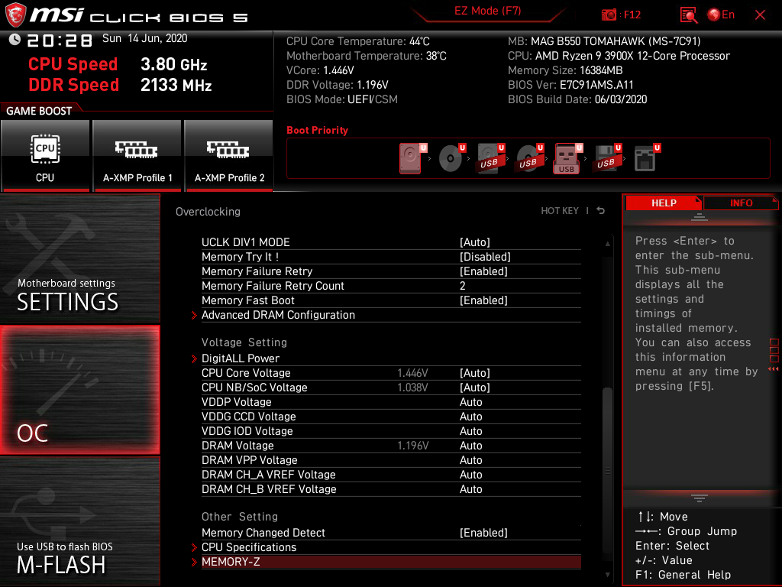Image resolution: width=782 pixels, height=587 pixels.
Task: Click the settings list scrollbar thumb
Action: point(607,469)
